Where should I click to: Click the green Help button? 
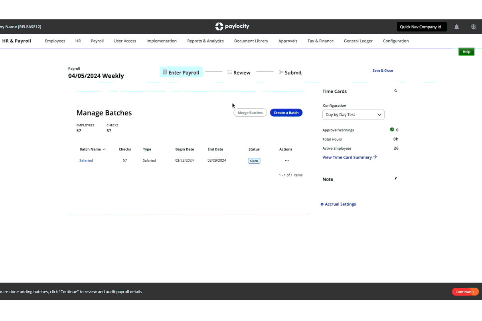tap(466, 52)
